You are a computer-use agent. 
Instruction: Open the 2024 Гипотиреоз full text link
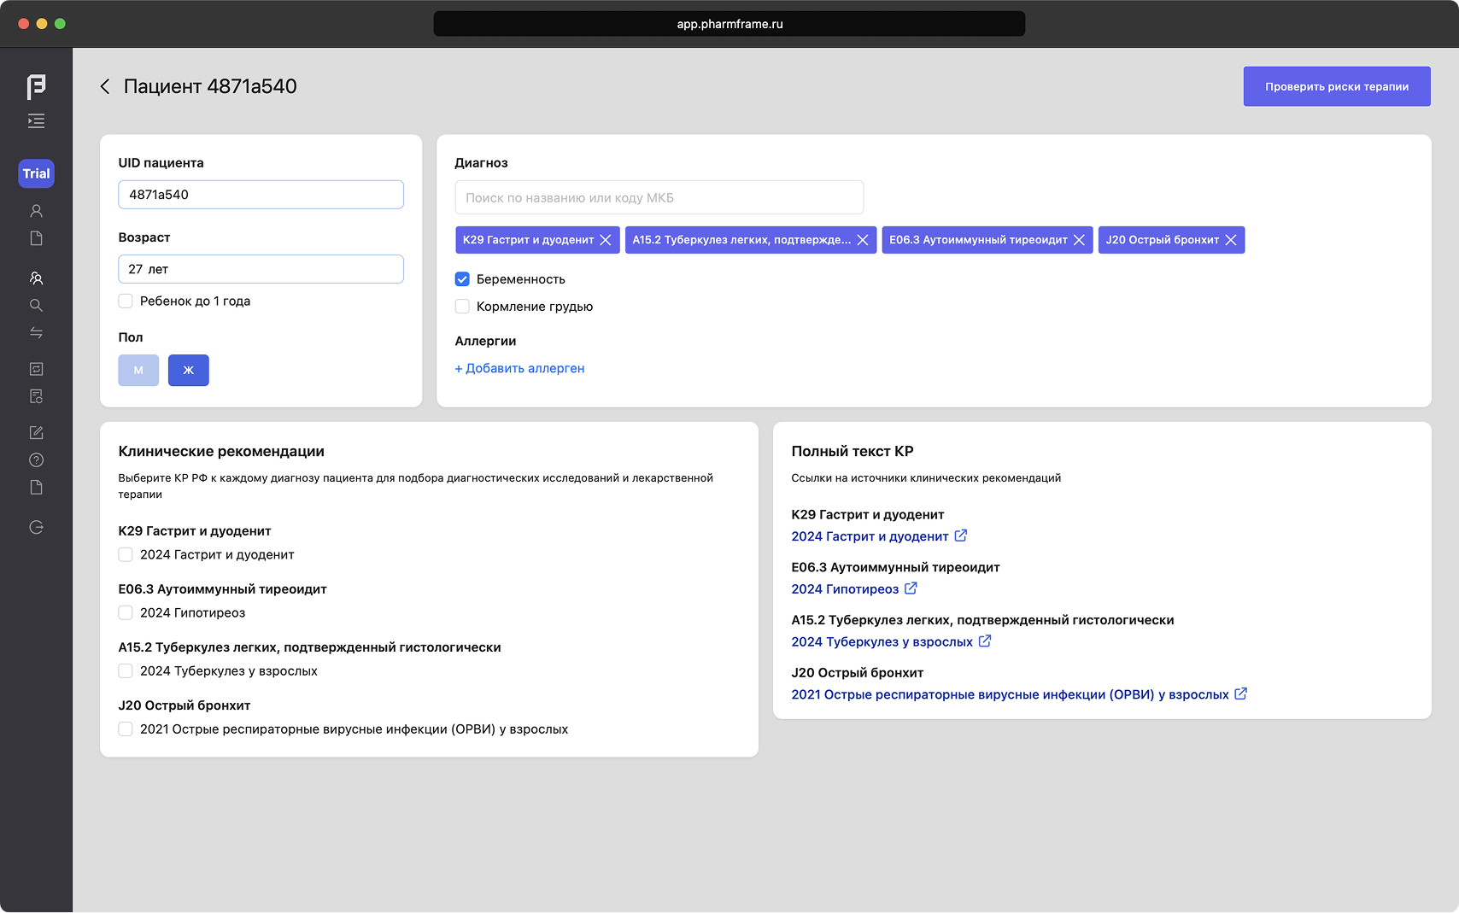[x=845, y=589]
